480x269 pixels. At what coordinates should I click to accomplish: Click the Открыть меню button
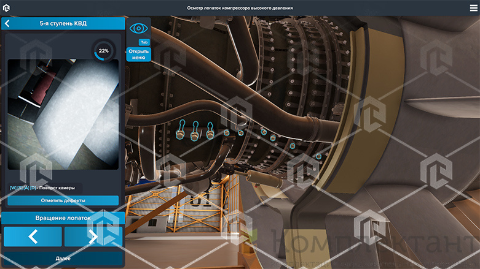coord(138,55)
